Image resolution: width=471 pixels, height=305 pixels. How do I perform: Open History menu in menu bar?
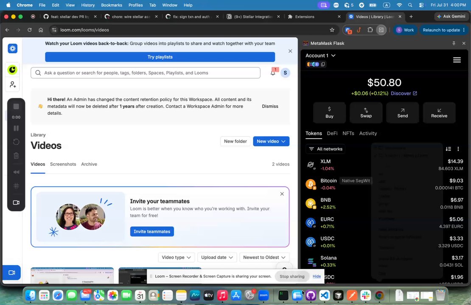88,5
